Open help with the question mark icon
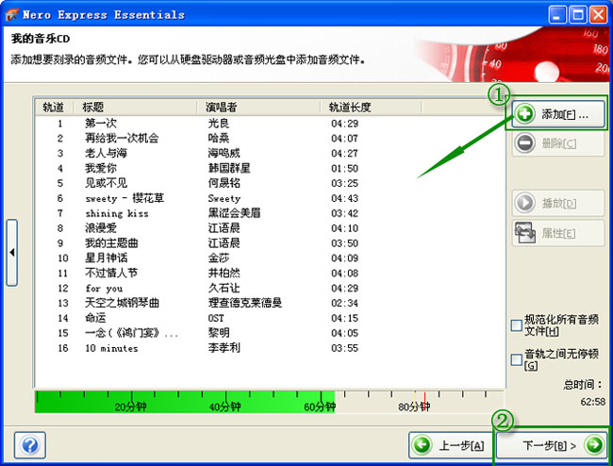 click(x=30, y=445)
